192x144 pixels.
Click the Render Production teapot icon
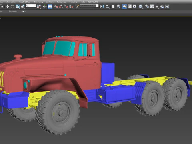tap(157, 6)
